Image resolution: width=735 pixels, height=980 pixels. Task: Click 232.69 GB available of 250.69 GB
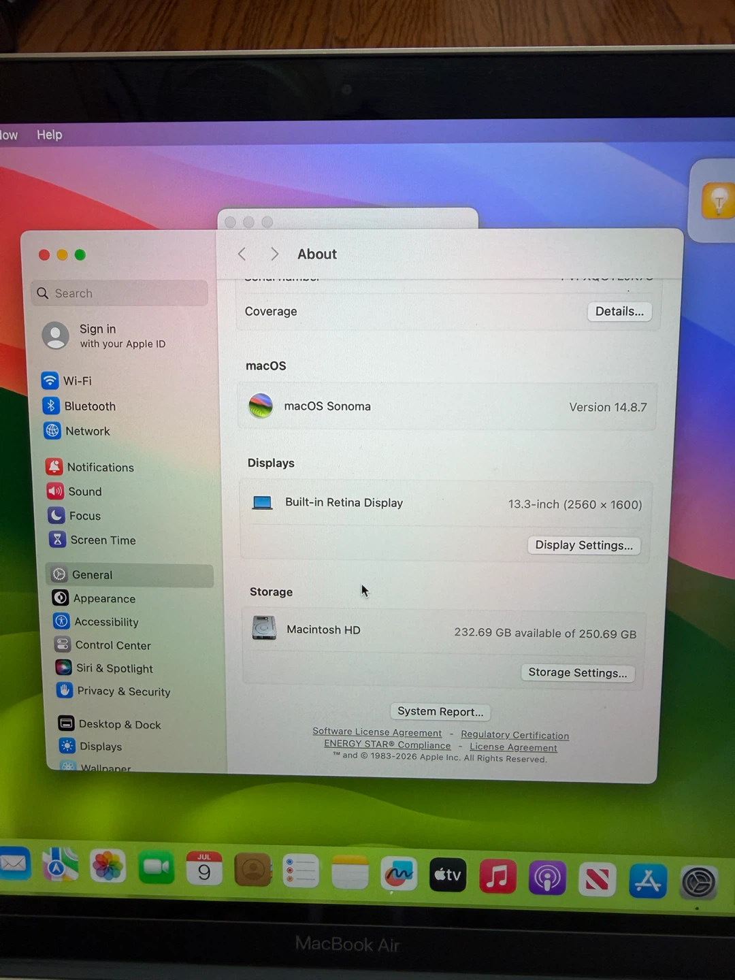pos(545,633)
